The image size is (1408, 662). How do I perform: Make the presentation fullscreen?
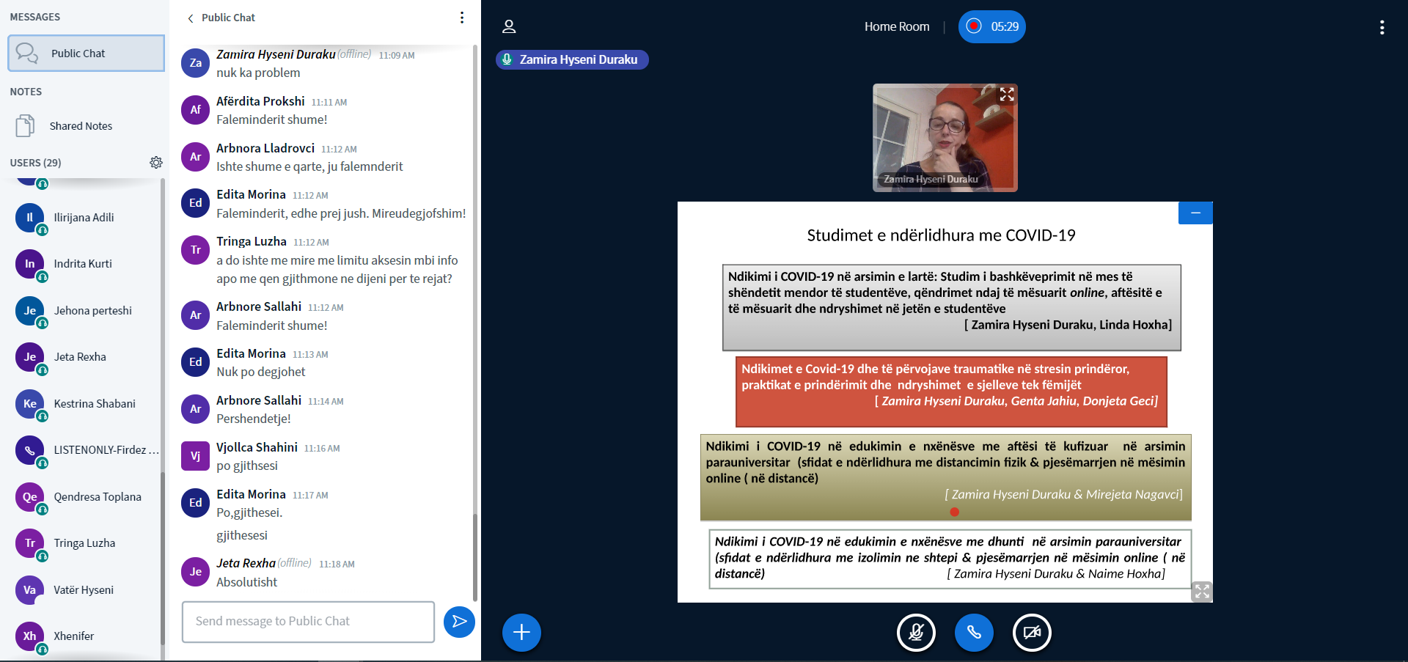[x=1202, y=591]
